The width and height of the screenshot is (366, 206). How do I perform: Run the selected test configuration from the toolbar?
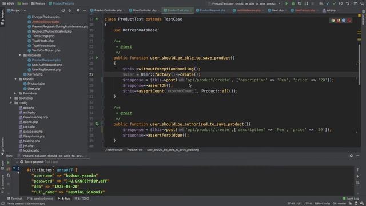click(287, 3)
